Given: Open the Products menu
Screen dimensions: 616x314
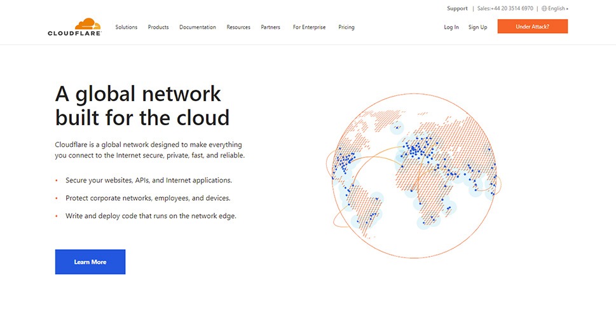Looking at the screenshot, I should pyautogui.click(x=158, y=27).
